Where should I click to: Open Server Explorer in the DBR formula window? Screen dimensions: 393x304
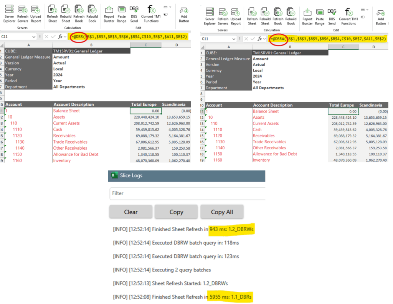pyautogui.click(x=9, y=14)
